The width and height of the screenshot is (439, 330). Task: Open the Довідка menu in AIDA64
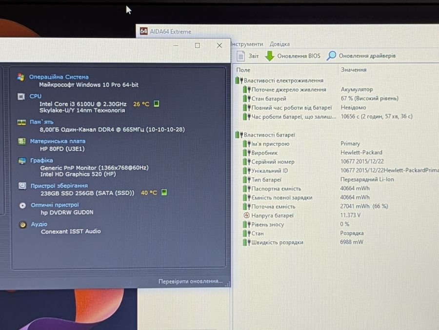coord(279,44)
